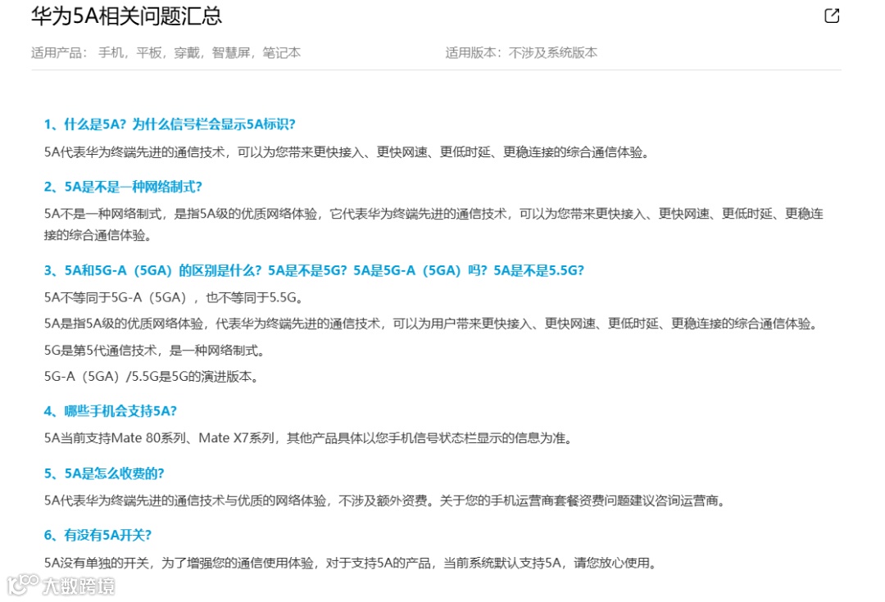Click the paragraph beginning 5A是指5A级的优质网络体验
This screenshot has width=885, height=602.
point(431,324)
